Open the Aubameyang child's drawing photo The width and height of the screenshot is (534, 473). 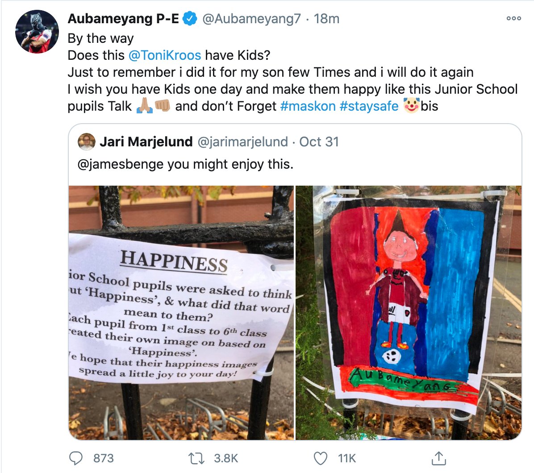click(x=408, y=312)
